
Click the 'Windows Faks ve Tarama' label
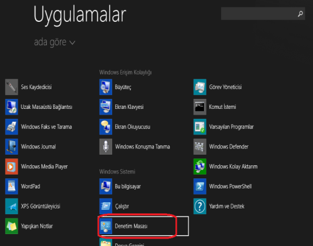click(x=46, y=127)
